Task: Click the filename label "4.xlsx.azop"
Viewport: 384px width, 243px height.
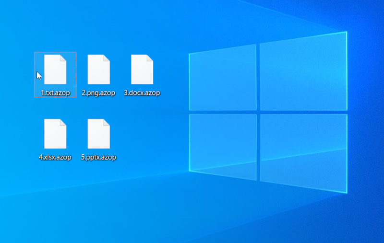Action: (55, 157)
